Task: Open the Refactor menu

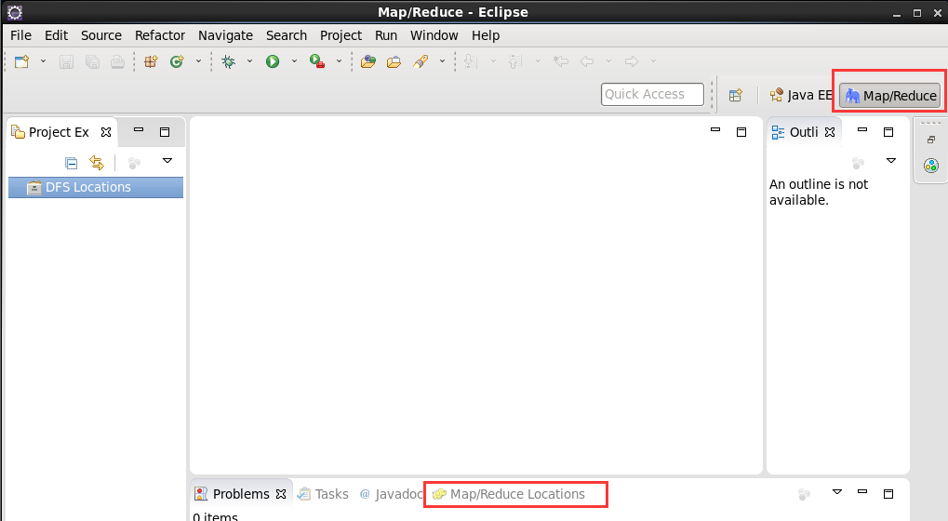Action: coord(160,35)
